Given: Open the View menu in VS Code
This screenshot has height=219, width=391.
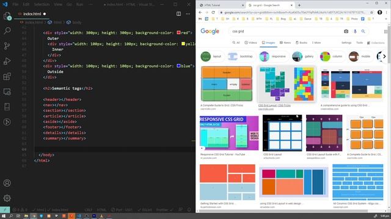Looking at the screenshot, I should pos(58,4).
